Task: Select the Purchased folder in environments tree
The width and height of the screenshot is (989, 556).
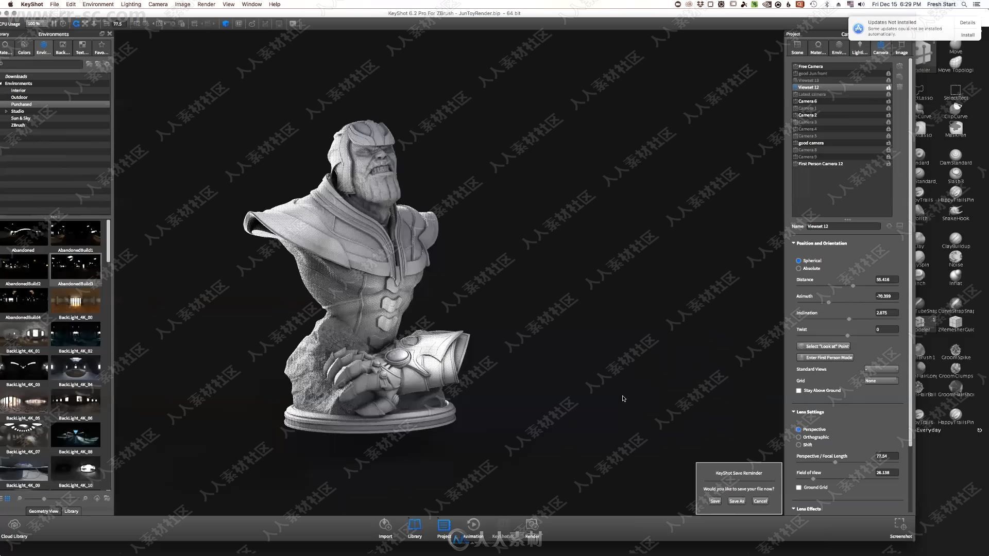Action: pos(55,105)
